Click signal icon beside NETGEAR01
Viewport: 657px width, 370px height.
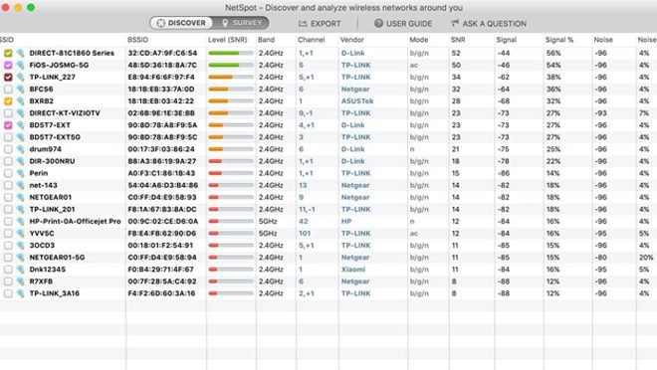click(x=20, y=198)
